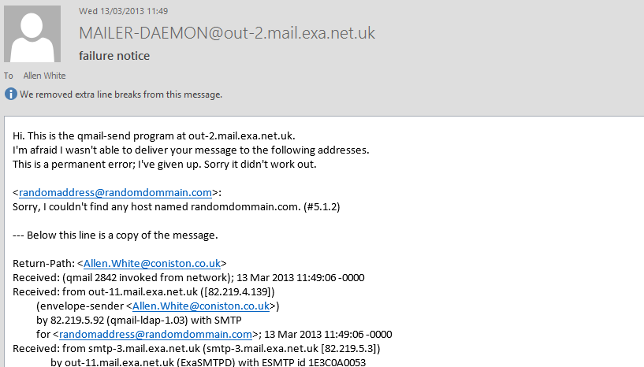Open the randomaddress link after 'for'
Screen dimensions: 644x367
coord(155,334)
